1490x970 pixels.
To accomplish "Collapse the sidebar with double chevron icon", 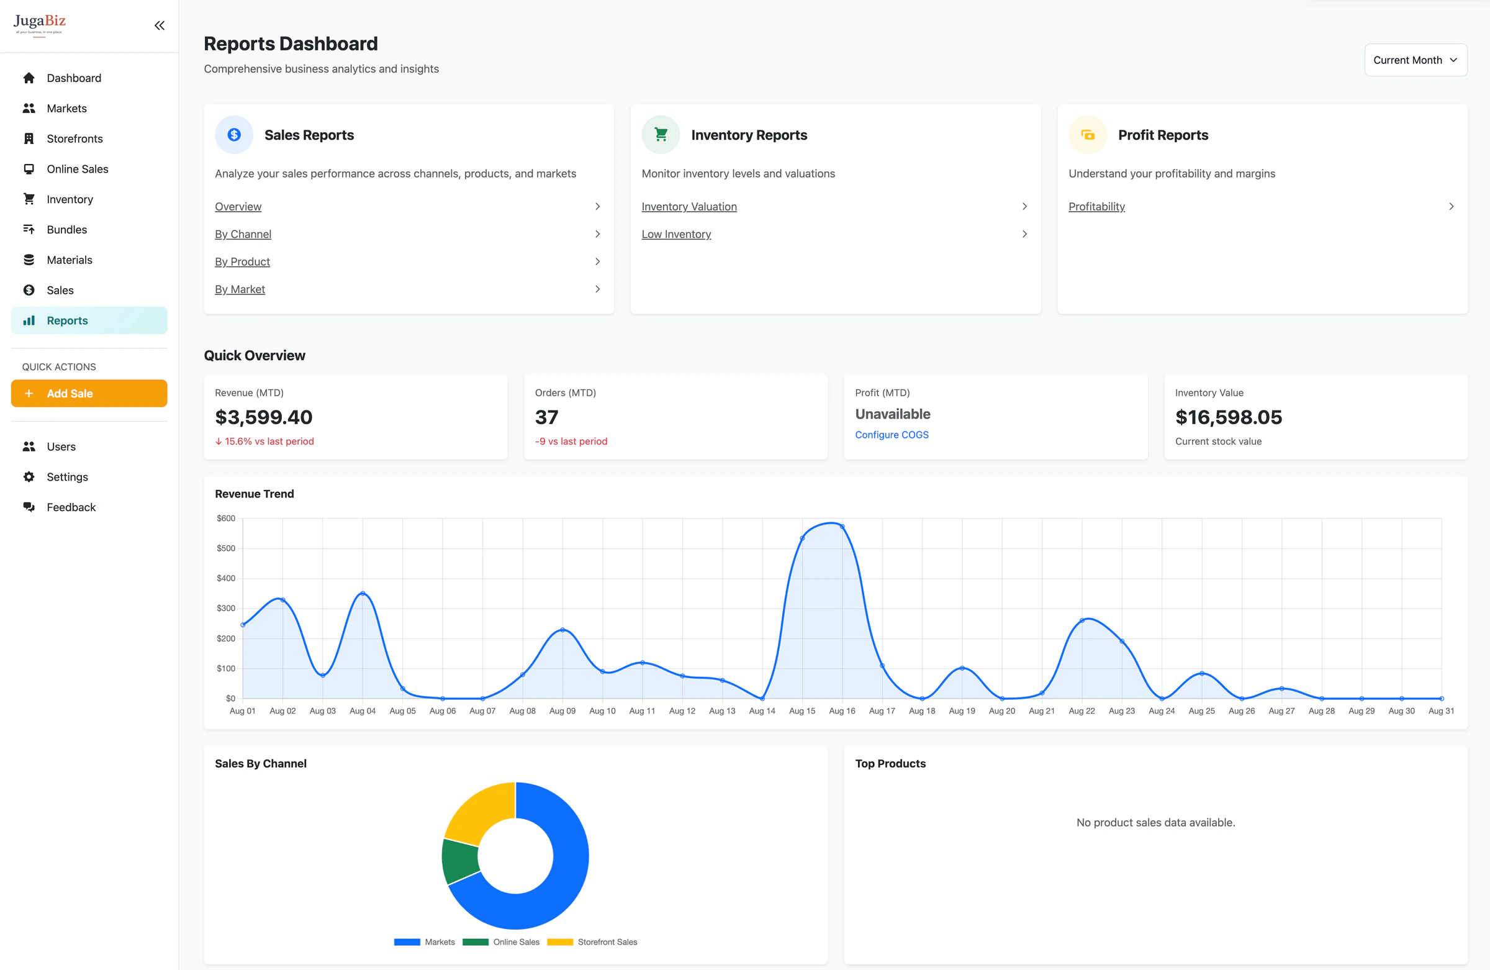I will (x=160, y=25).
